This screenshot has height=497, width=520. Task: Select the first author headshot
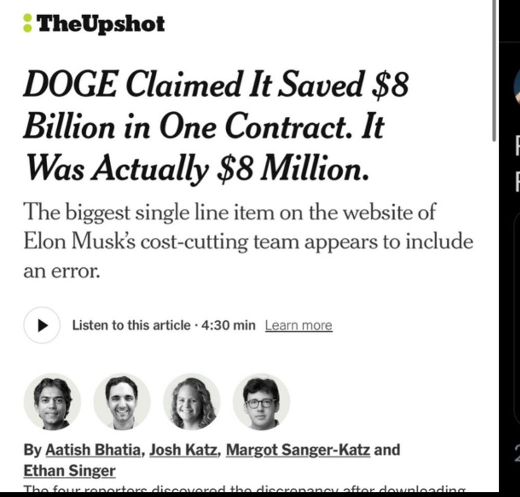point(53,402)
